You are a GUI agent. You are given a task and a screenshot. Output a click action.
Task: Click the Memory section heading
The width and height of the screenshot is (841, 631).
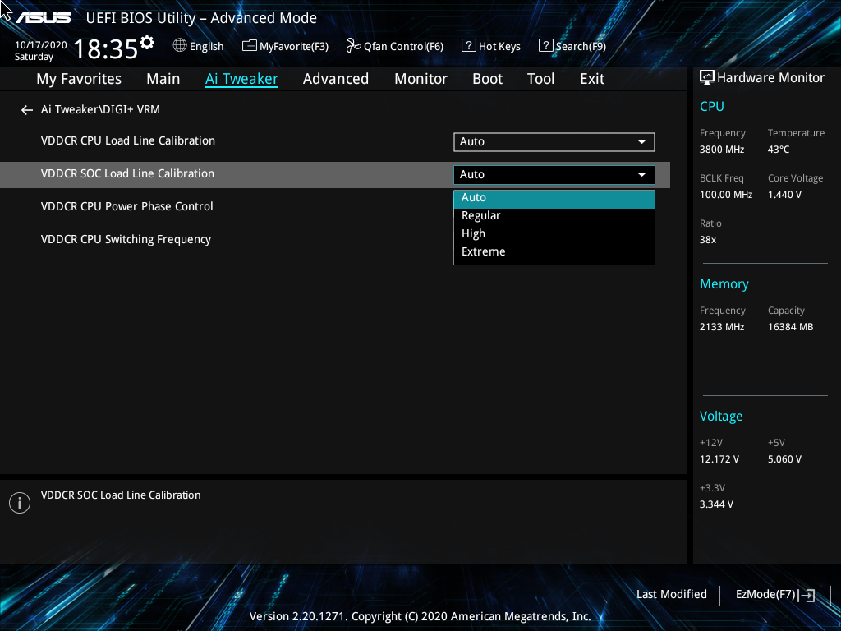point(724,283)
